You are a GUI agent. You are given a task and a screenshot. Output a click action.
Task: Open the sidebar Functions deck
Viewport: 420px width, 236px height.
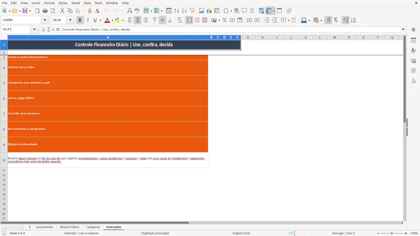pyautogui.click(x=413, y=81)
